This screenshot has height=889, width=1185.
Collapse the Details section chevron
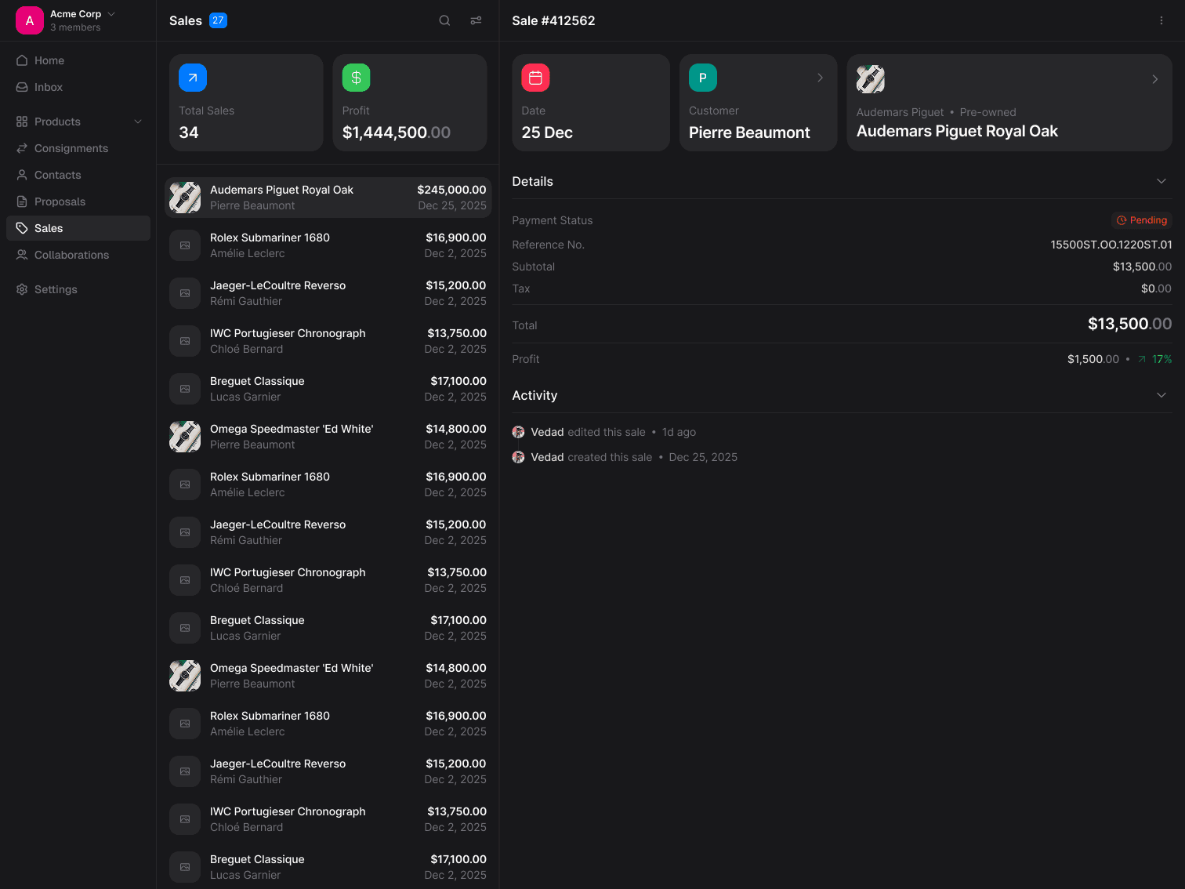click(x=1161, y=181)
